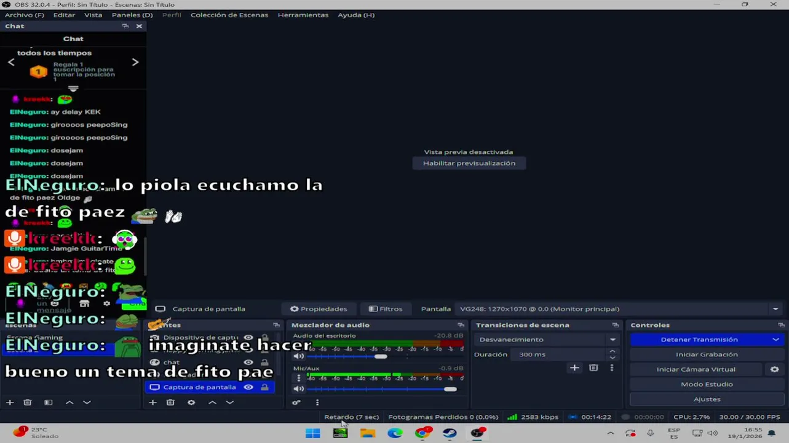This screenshot has width=789, height=443.
Task: Add a scene transition with the plus icon
Action: point(574,368)
